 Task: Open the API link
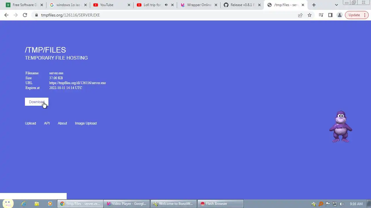[47, 123]
